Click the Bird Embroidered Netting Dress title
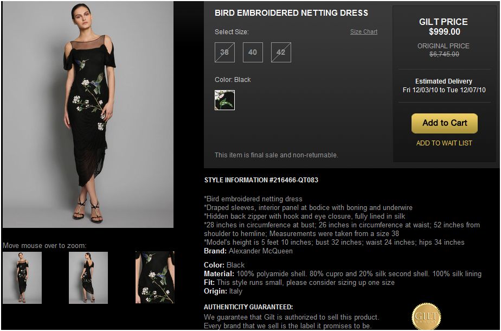Viewport: 501px width, 331px height. [291, 13]
